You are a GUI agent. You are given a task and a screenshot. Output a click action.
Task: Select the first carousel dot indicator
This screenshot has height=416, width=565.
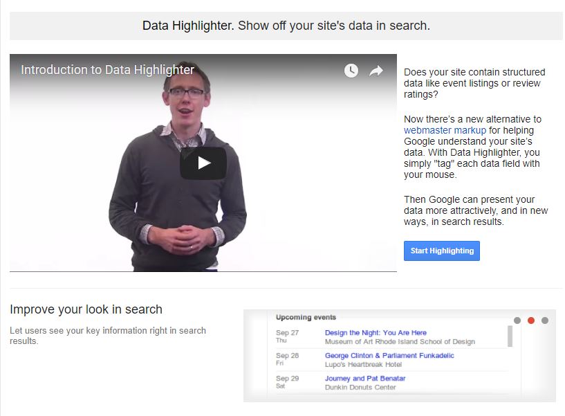[517, 320]
